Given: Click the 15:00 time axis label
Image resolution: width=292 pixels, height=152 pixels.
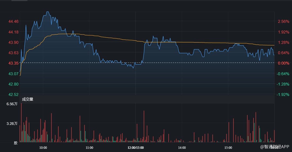Looking at the screenshot, I should click(228, 148).
